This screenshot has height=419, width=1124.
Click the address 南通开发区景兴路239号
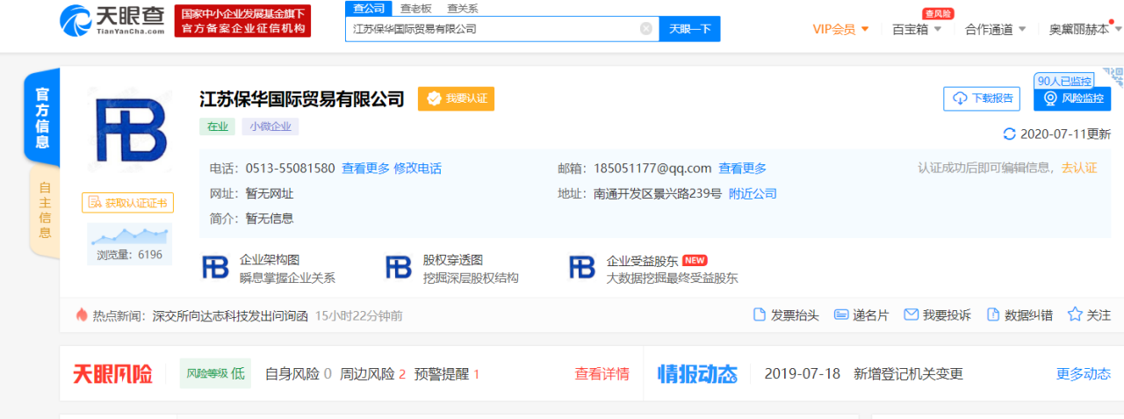point(658,194)
